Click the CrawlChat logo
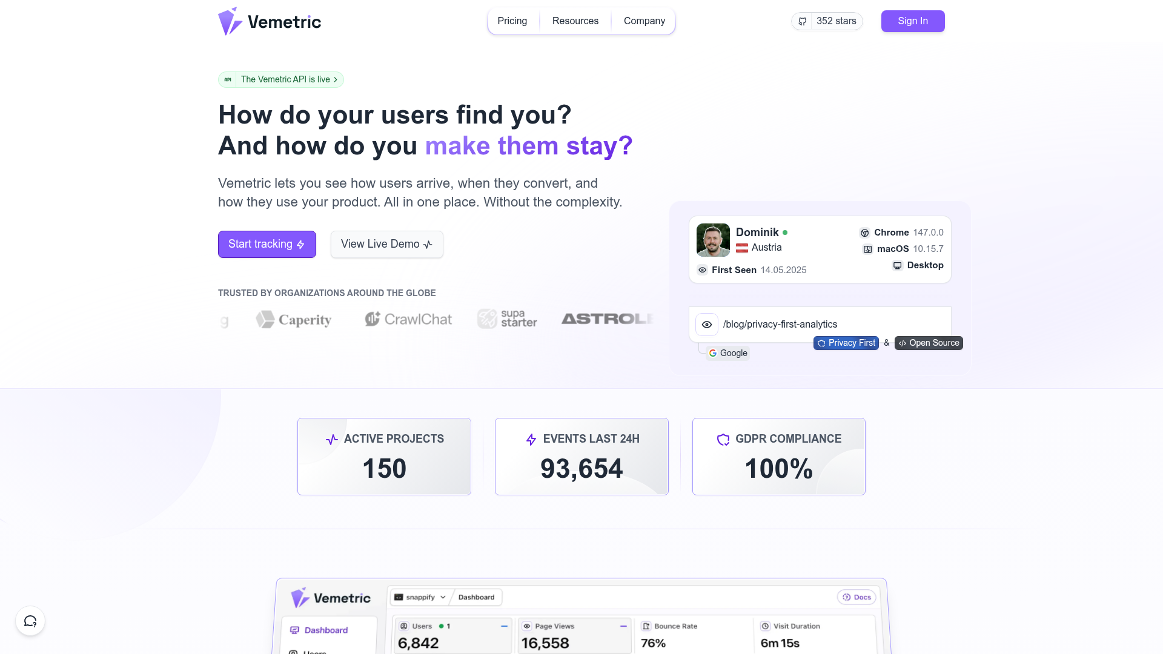Image resolution: width=1163 pixels, height=654 pixels. [x=408, y=319]
